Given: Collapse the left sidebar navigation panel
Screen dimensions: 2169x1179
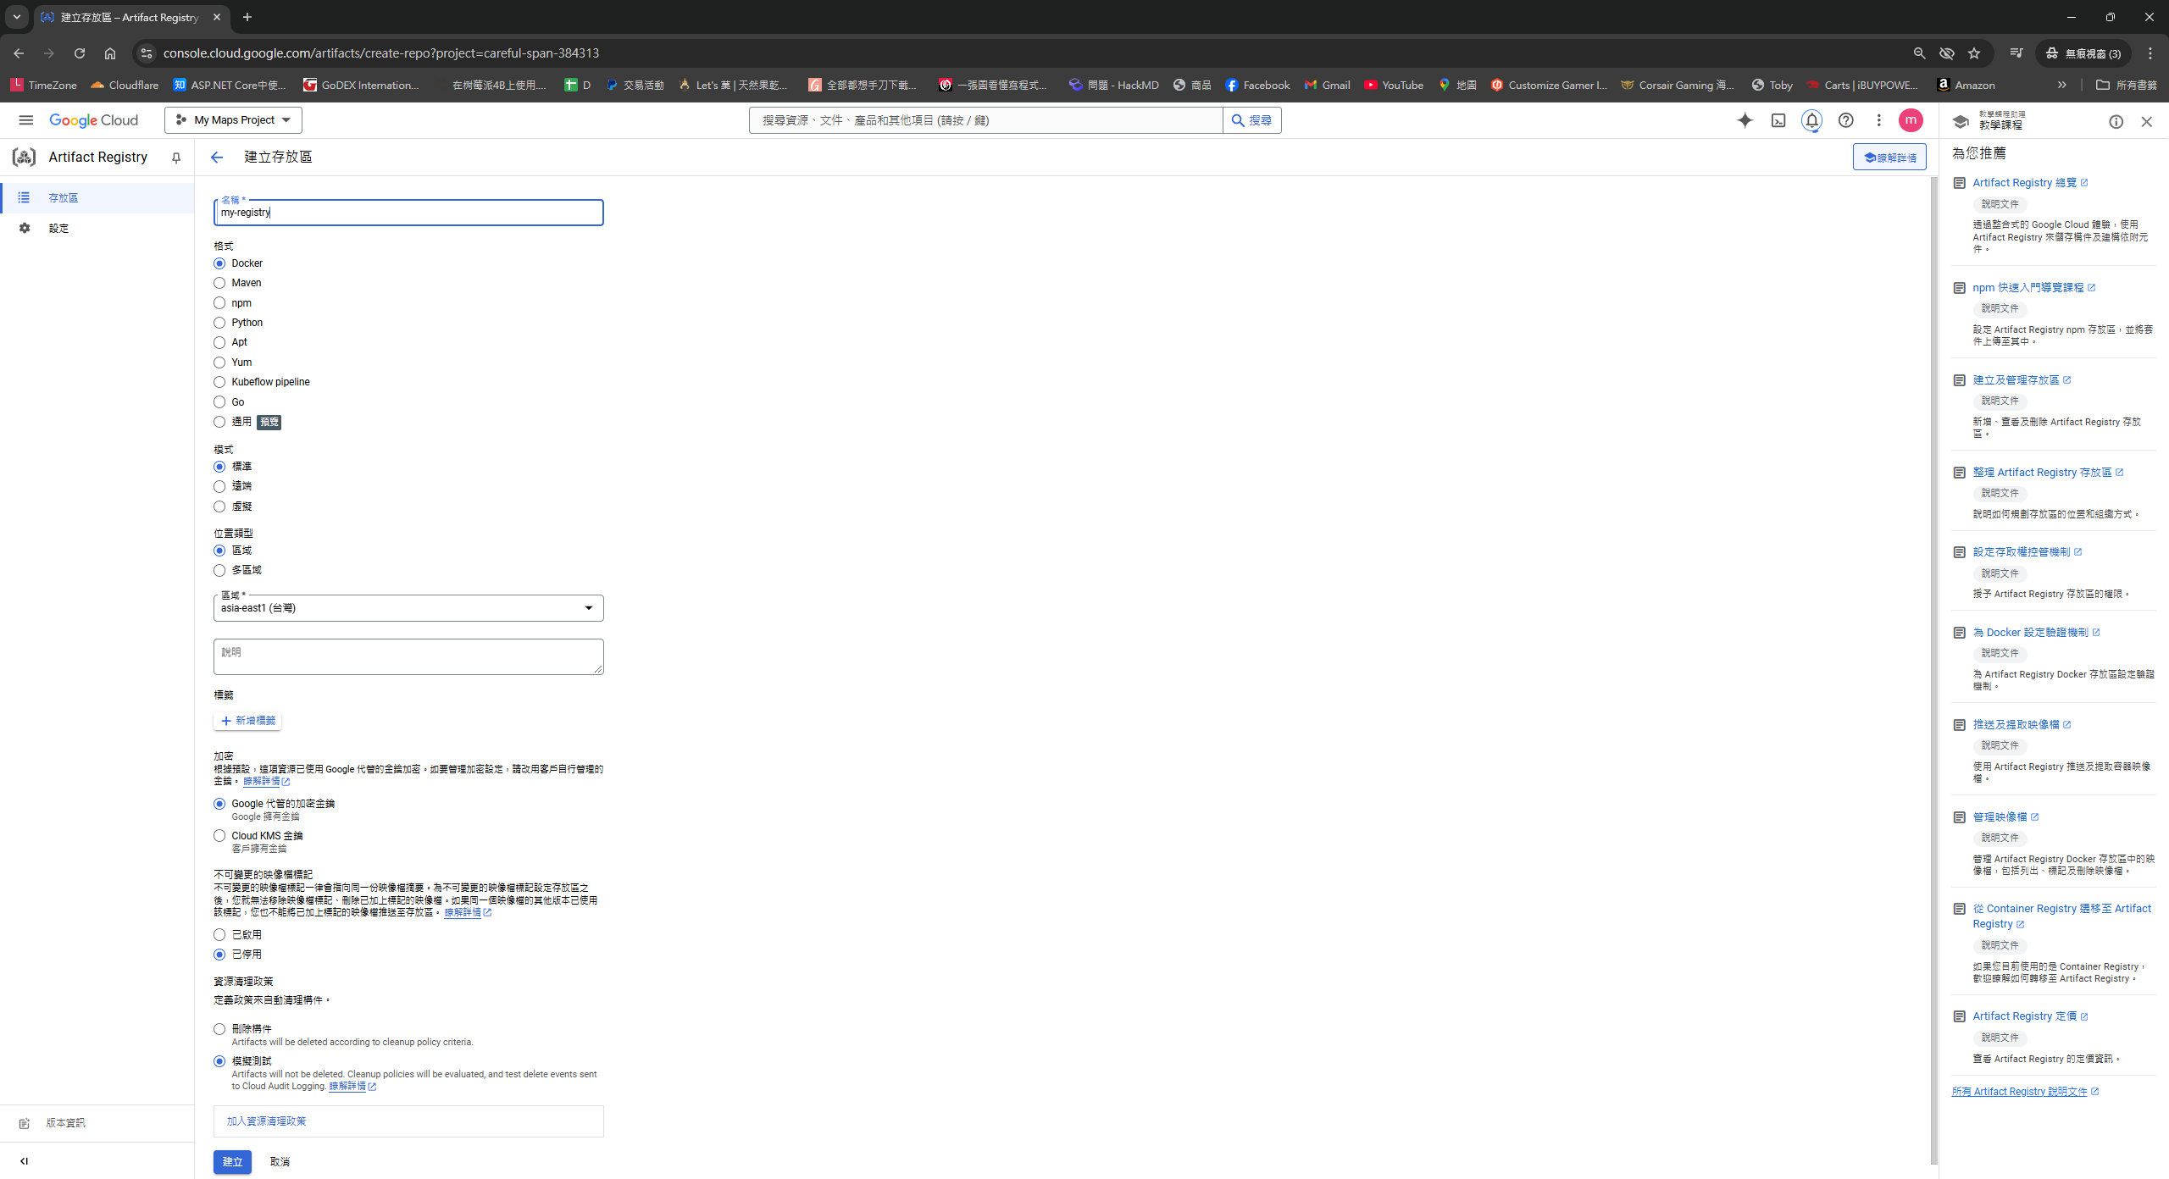Looking at the screenshot, I should (24, 1161).
